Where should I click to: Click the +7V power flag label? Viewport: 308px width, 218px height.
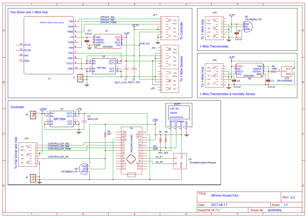(79, 109)
